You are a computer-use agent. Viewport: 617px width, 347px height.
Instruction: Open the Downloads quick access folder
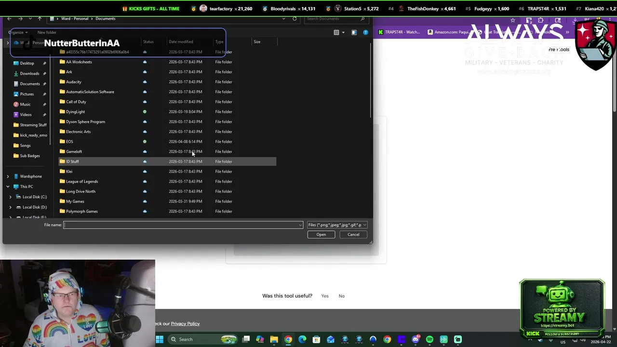tap(29, 73)
